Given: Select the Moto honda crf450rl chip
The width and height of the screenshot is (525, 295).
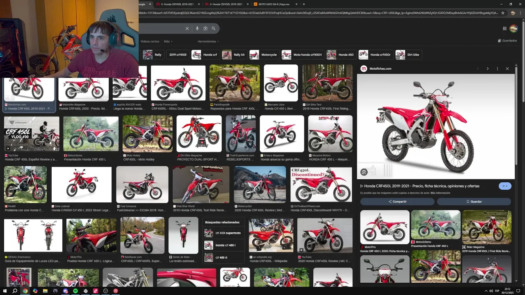Looking at the screenshot, I should 303,54.
